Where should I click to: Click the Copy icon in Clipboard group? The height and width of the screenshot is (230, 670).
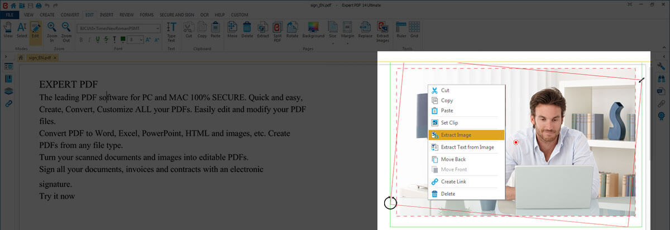click(x=202, y=30)
